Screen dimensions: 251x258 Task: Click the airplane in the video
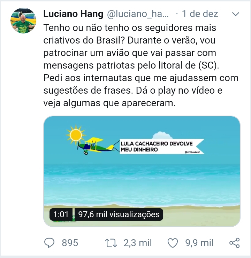pos(96,146)
